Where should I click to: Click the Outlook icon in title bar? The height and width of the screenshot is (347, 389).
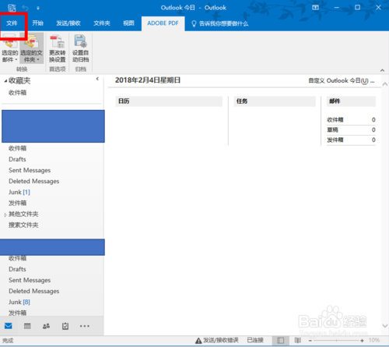coord(12,8)
